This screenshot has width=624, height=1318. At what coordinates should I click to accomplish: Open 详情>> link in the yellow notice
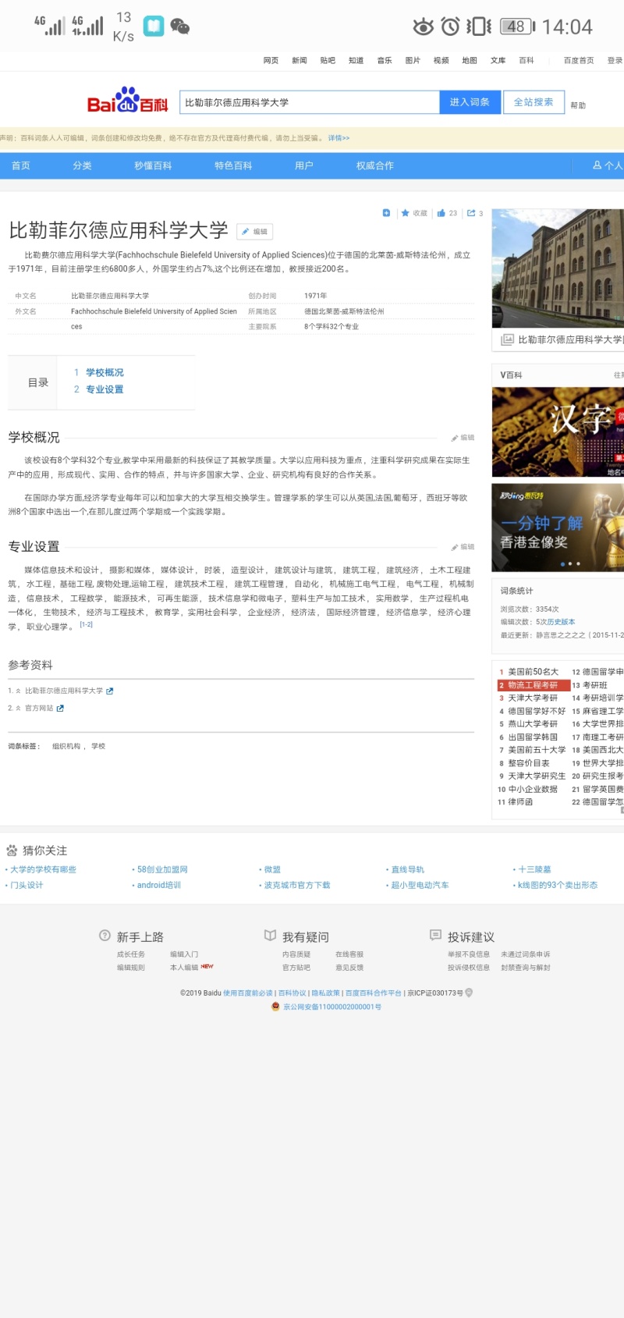(339, 138)
